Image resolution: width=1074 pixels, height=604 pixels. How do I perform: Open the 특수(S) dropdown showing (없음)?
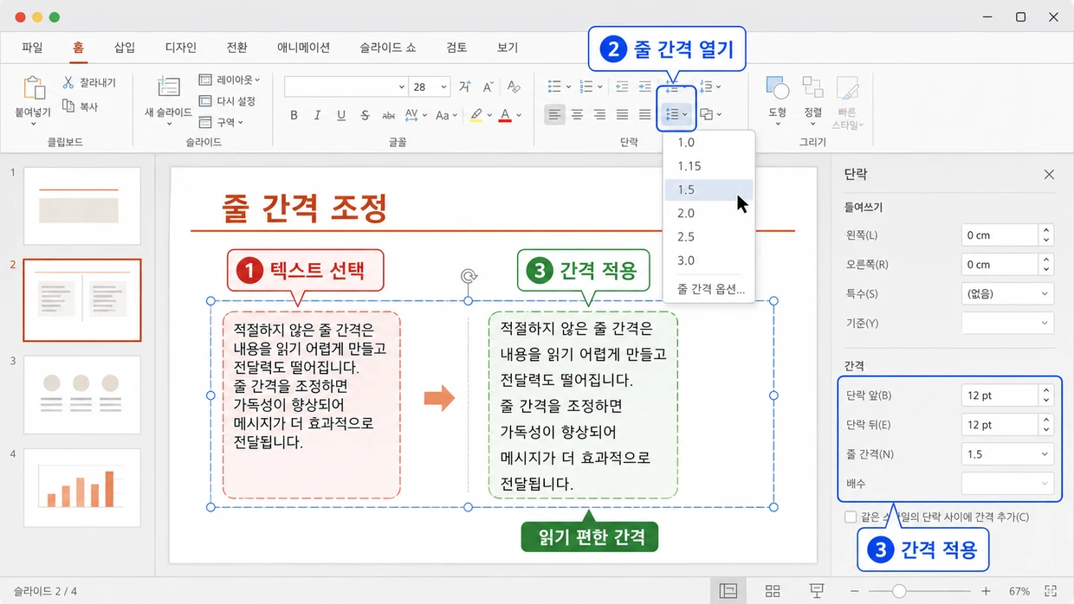click(1007, 294)
